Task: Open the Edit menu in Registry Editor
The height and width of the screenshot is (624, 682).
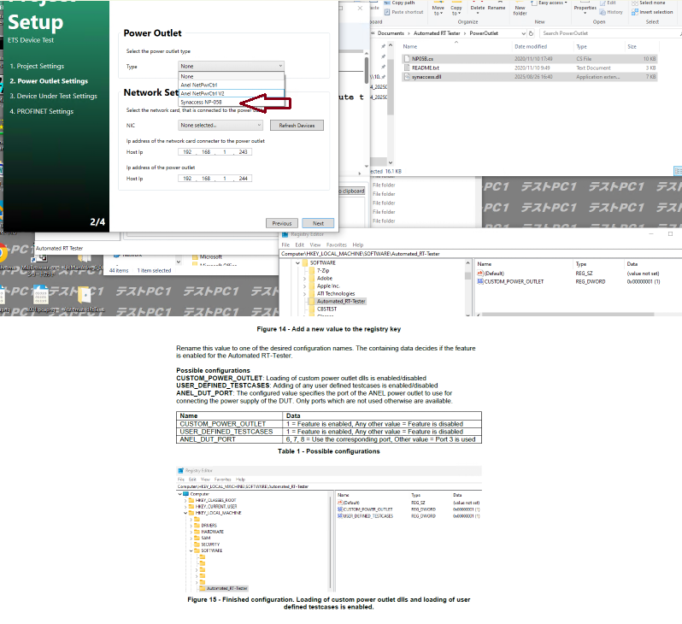Action: click(x=300, y=245)
